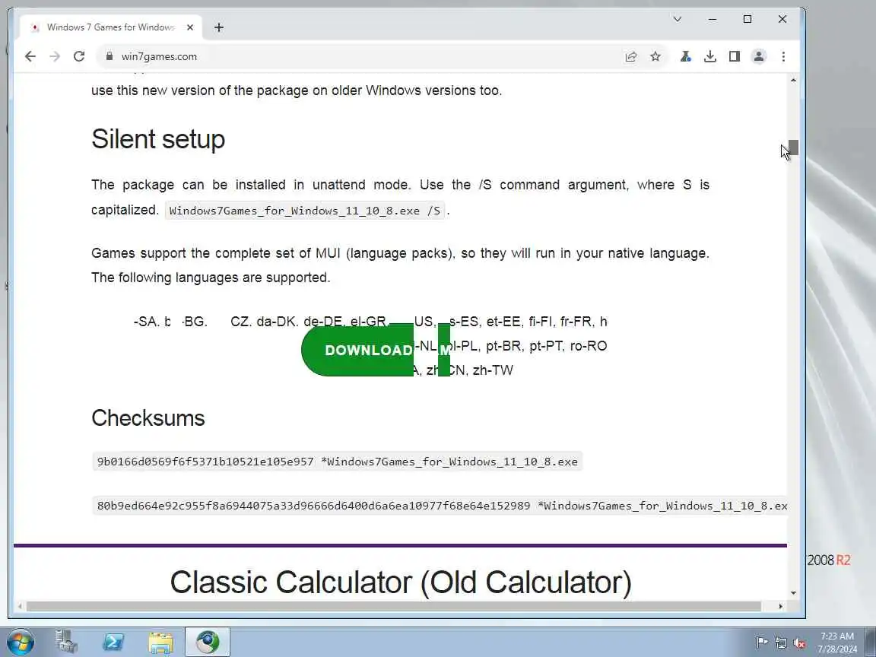876x657 pixels.
Task: Click the muted volume tray icon
Action: [799, 643]
